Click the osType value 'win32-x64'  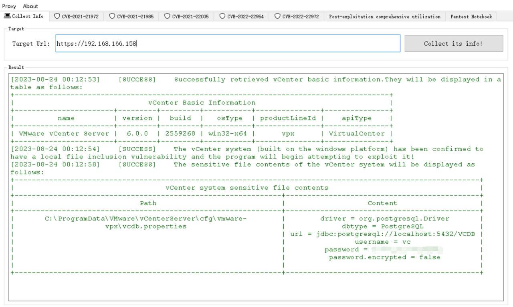click(x=227, y=133)
